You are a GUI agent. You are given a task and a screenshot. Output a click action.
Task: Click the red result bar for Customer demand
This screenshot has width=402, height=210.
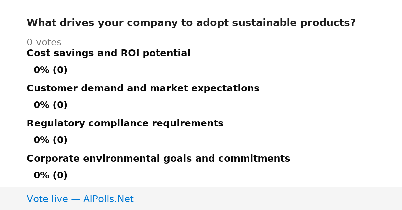pyautogui.click(x=27, y=105)
